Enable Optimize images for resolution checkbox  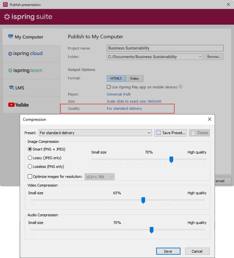pos(30,177)
